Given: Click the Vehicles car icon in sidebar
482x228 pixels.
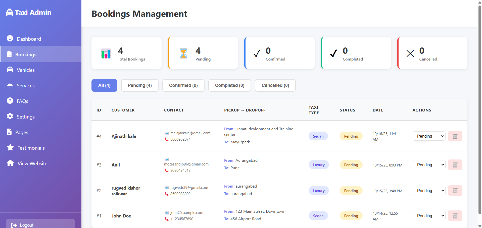Looking at the screenshot, I should coord(10,70).
